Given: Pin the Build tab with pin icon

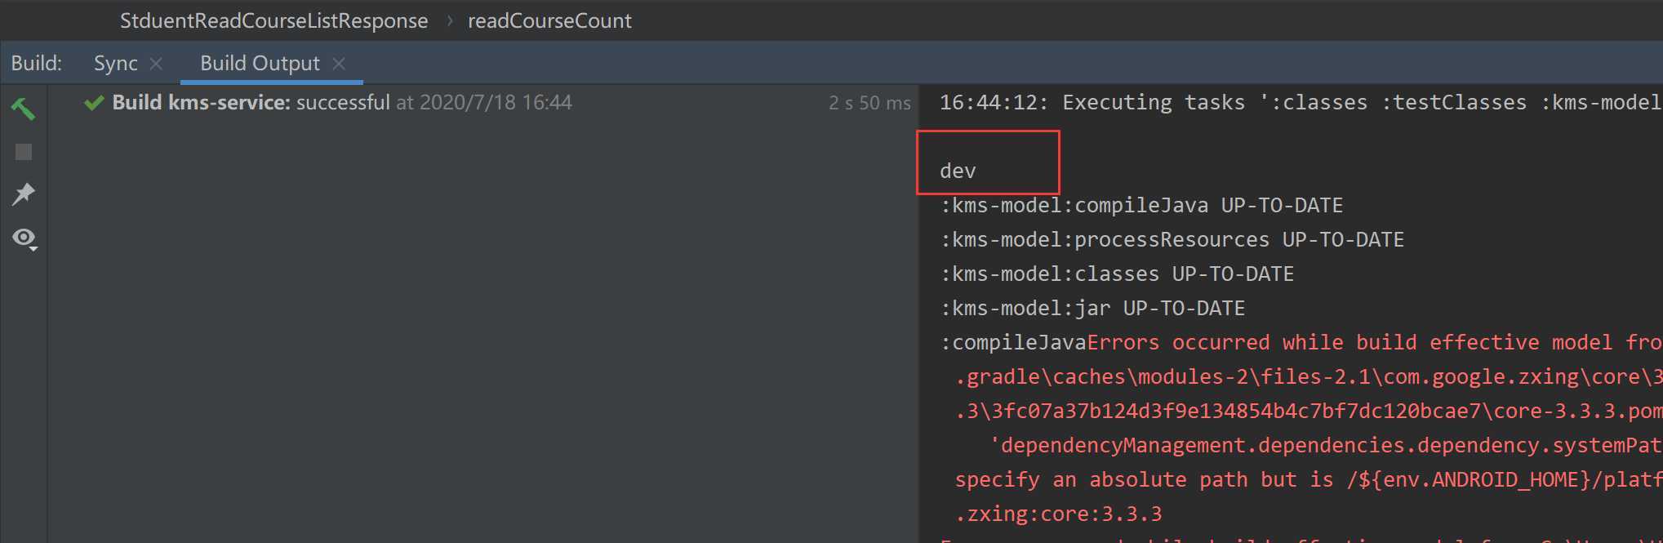Looking at the screenshot, I should click(x=24, y=194).
